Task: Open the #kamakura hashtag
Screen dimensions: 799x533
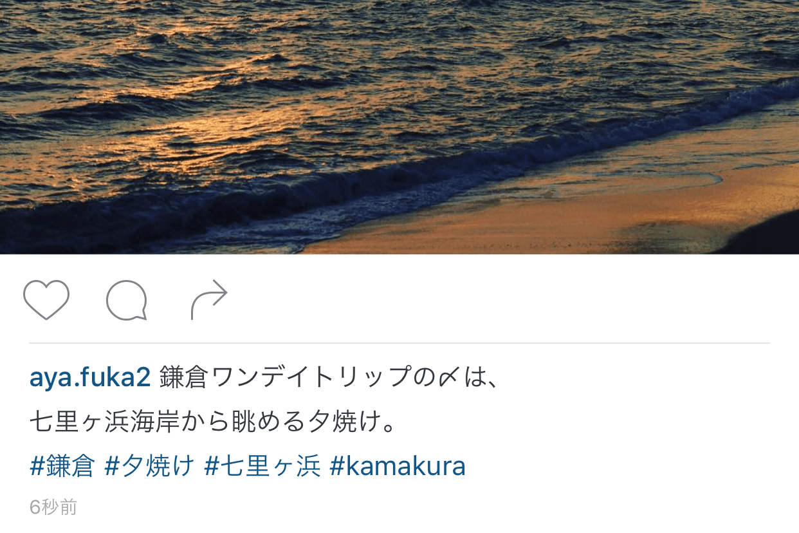Action: click(398, 466)
